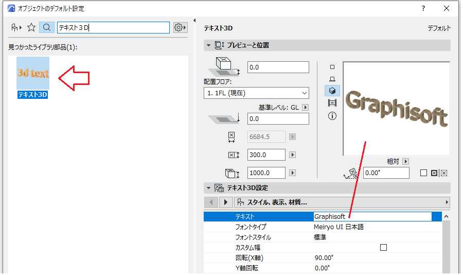Enable the カスタム幅 checkbox
The width and height of the screenshot is (463, 275).
pyautogui.click(x=383, y=248)
